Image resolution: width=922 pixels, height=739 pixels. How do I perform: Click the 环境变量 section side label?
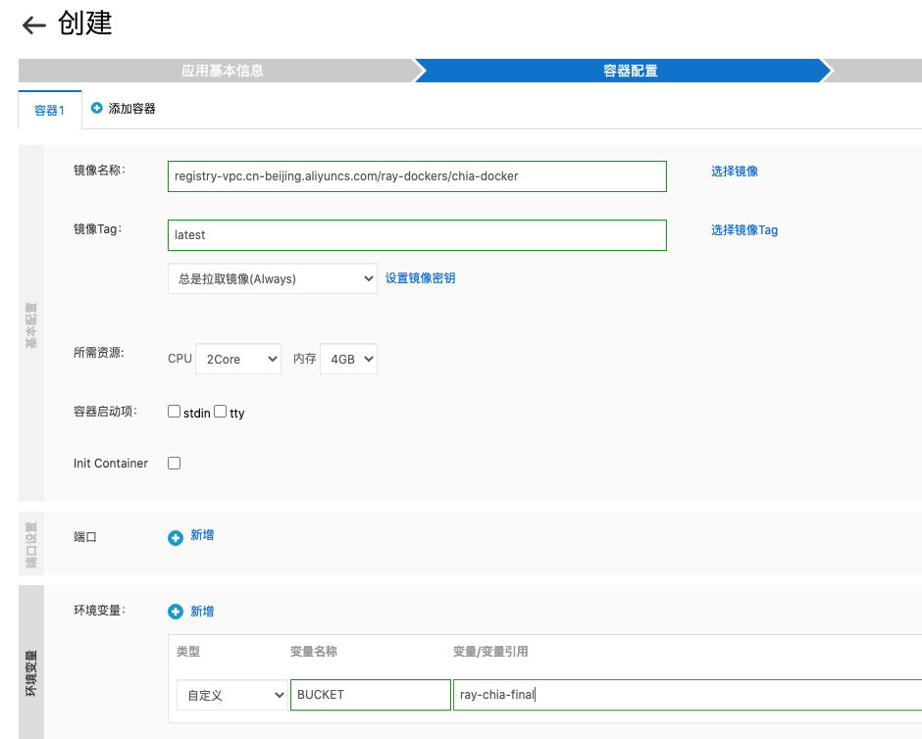pyautogui.click(x=31, y=673)
